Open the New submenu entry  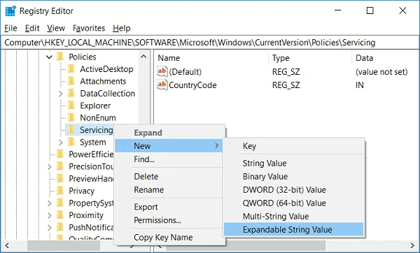[169, 146]
